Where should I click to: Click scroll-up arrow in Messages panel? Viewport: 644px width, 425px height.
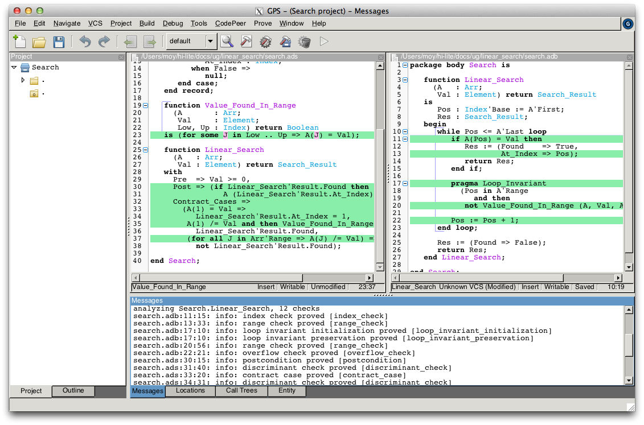click(x=629, y=310)
